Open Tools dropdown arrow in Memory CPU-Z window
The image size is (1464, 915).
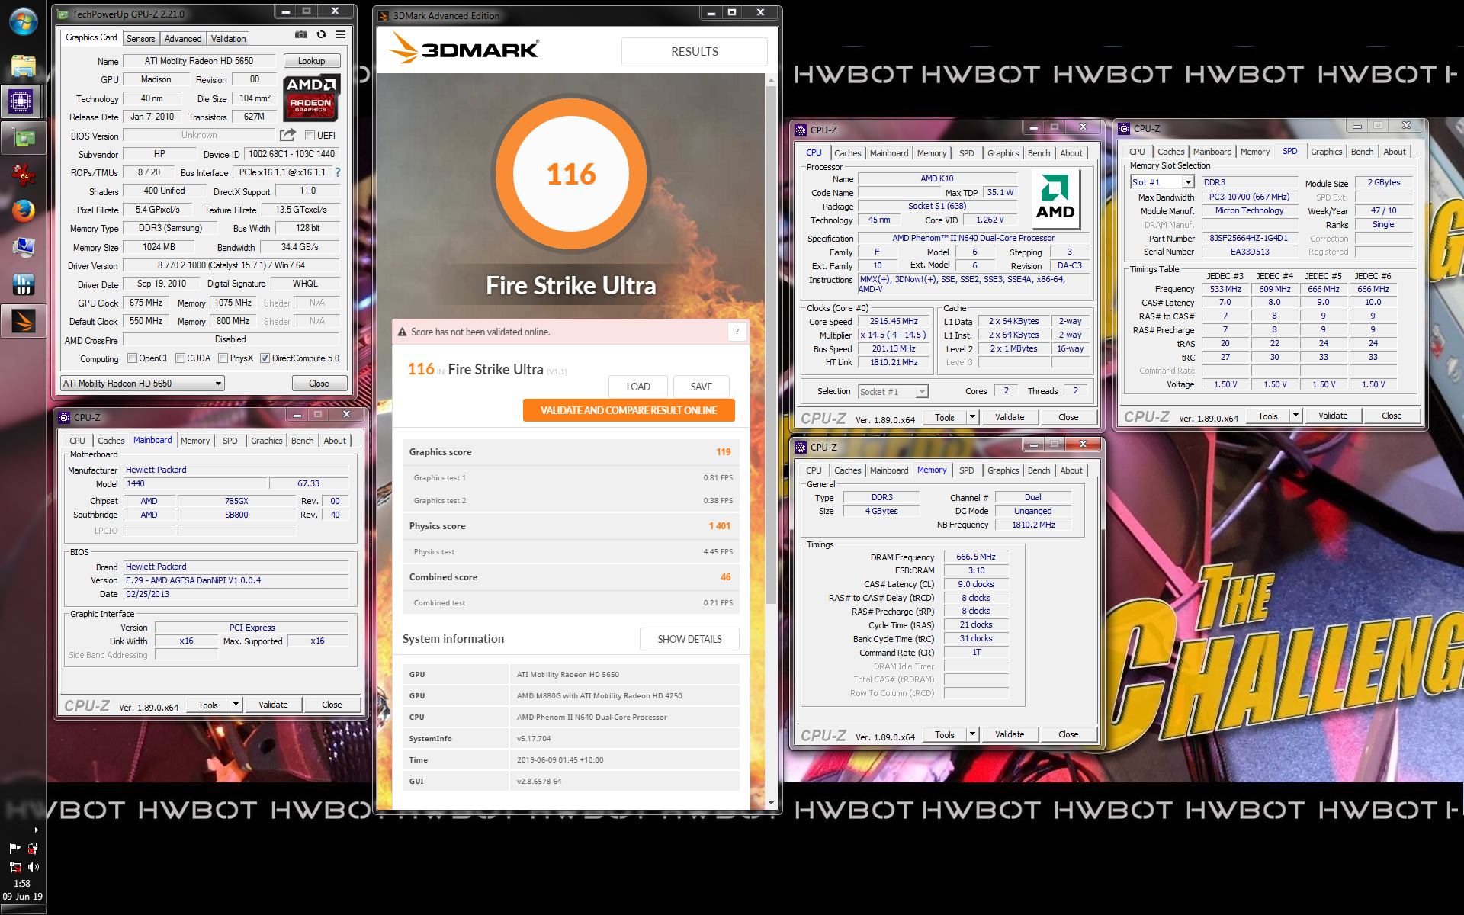click(x=972, y=734)
